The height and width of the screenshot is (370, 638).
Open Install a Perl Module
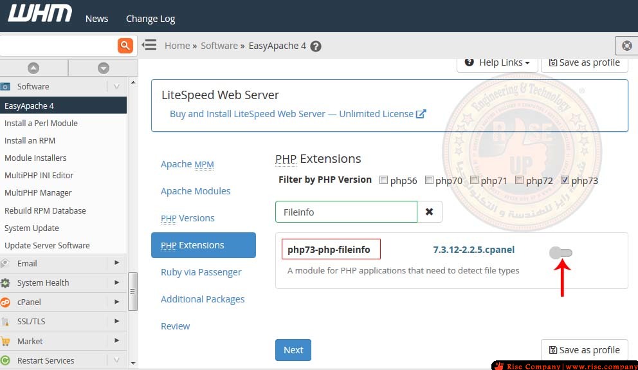coord(41,123)
